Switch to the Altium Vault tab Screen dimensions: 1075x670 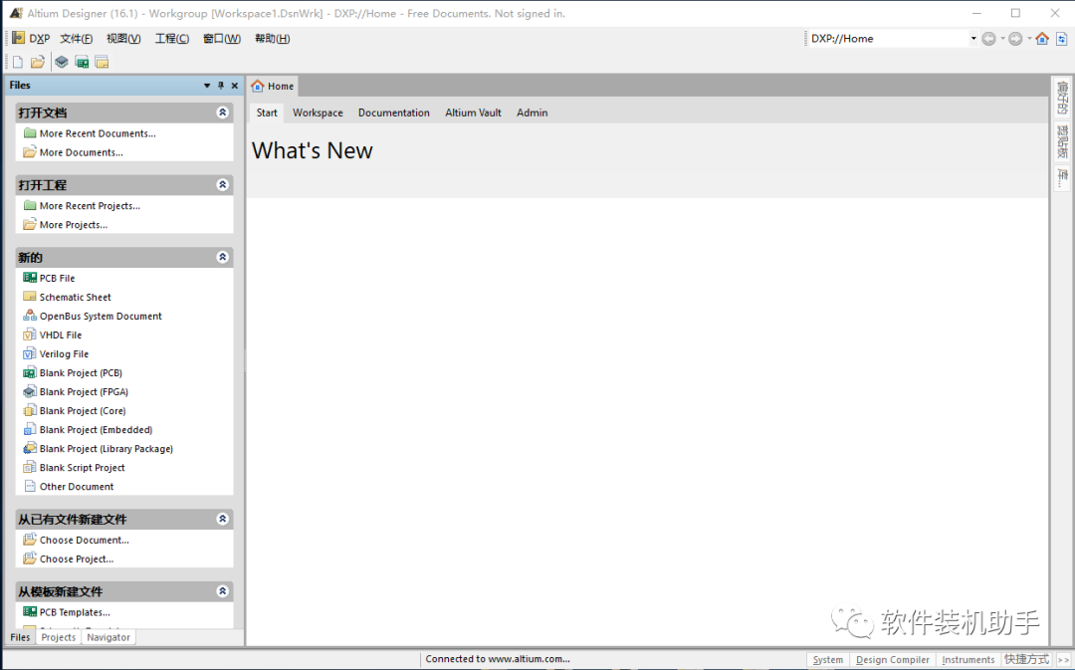pos(473,112)
